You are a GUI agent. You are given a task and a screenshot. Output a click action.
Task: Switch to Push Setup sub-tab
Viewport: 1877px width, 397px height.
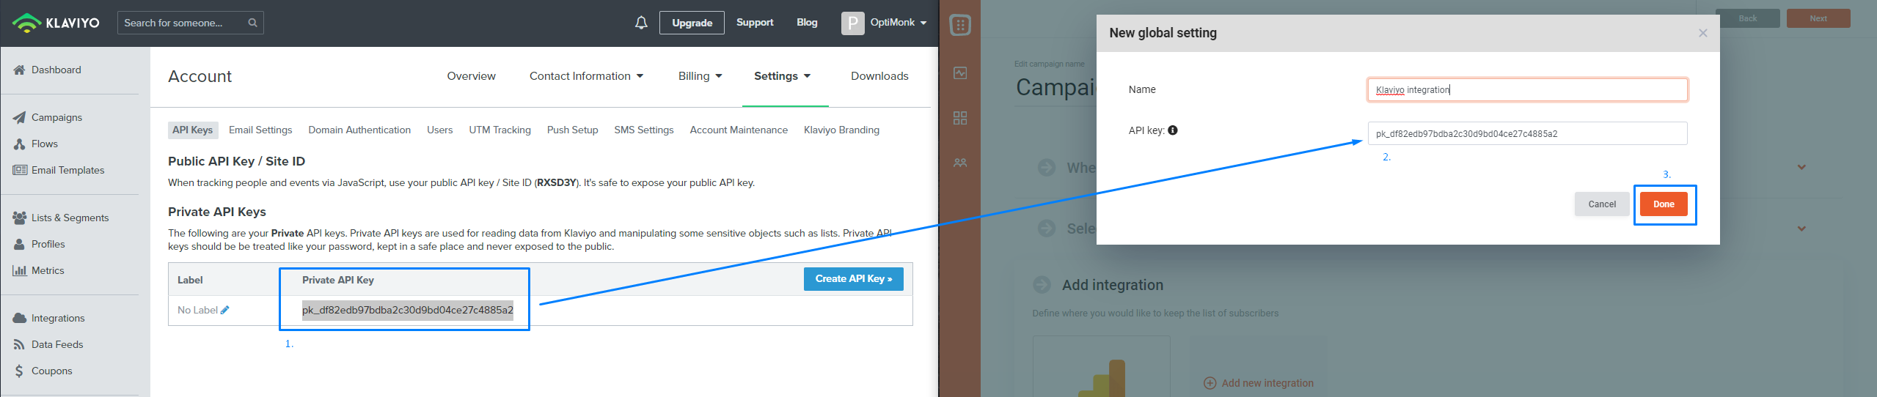pos(572,130)
